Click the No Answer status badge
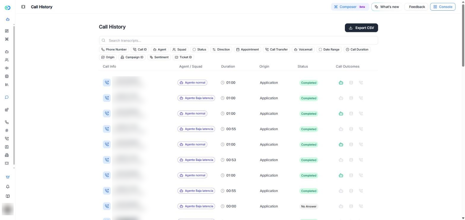This screenshot has height=220, width=465. pyautogui.click(x=309, y=206)
